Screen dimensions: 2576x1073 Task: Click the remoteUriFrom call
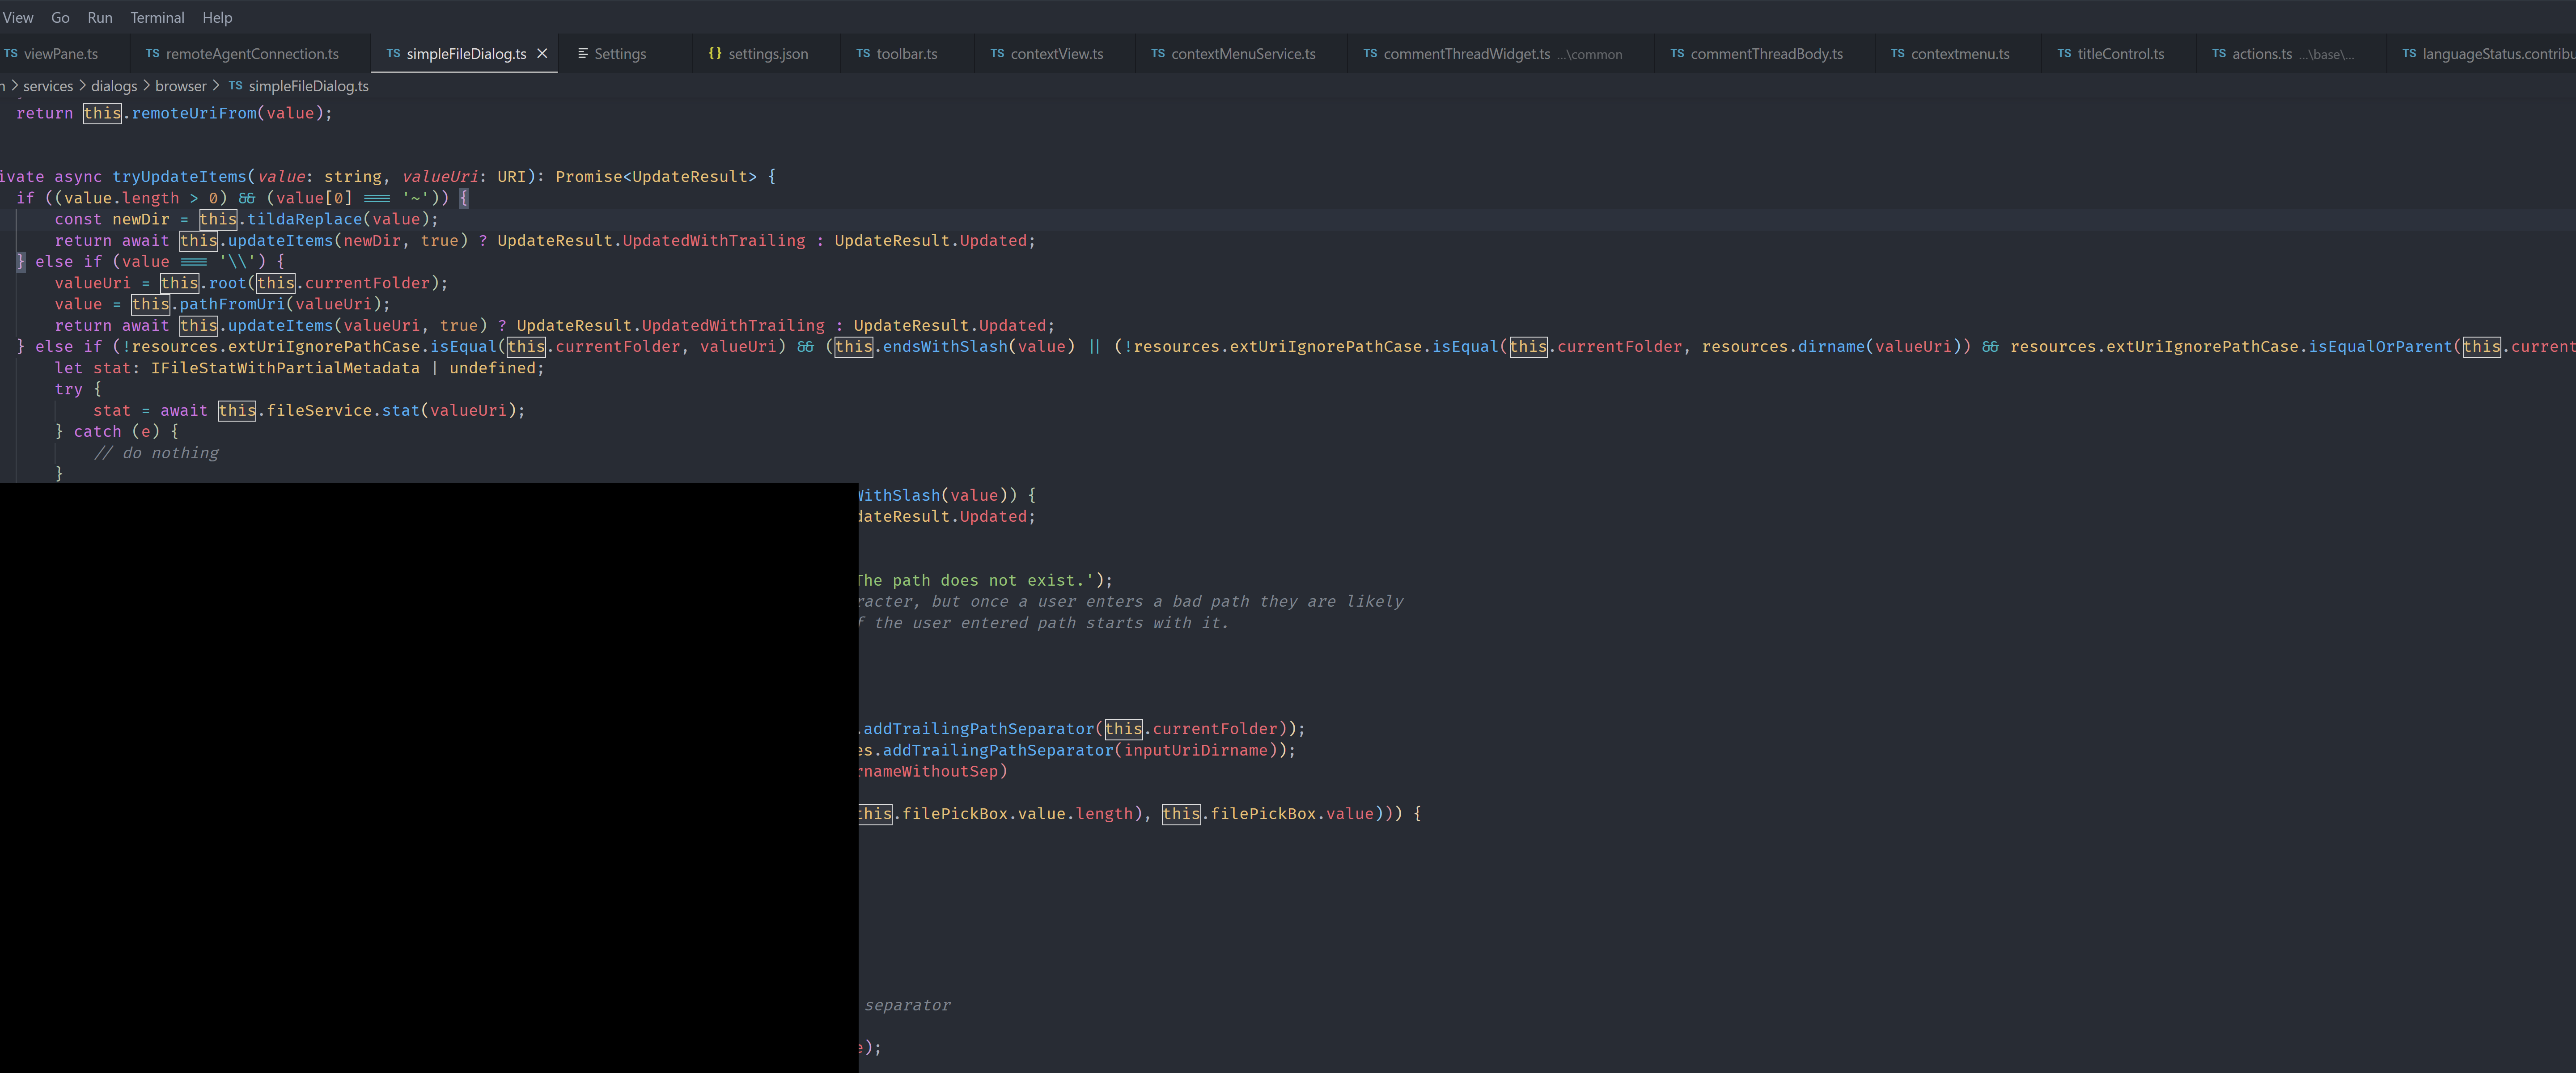coord(194,114)
